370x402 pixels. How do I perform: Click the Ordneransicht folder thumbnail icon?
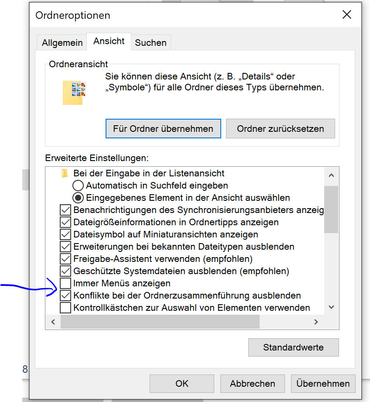(x=74, y=93)
